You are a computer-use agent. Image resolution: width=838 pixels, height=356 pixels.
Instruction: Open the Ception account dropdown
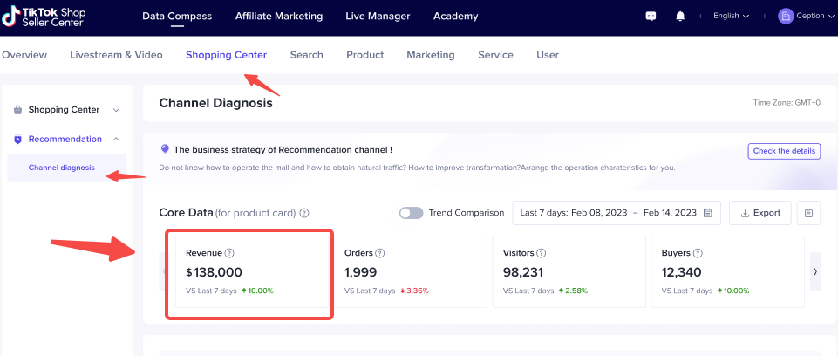tap(806, 16)
